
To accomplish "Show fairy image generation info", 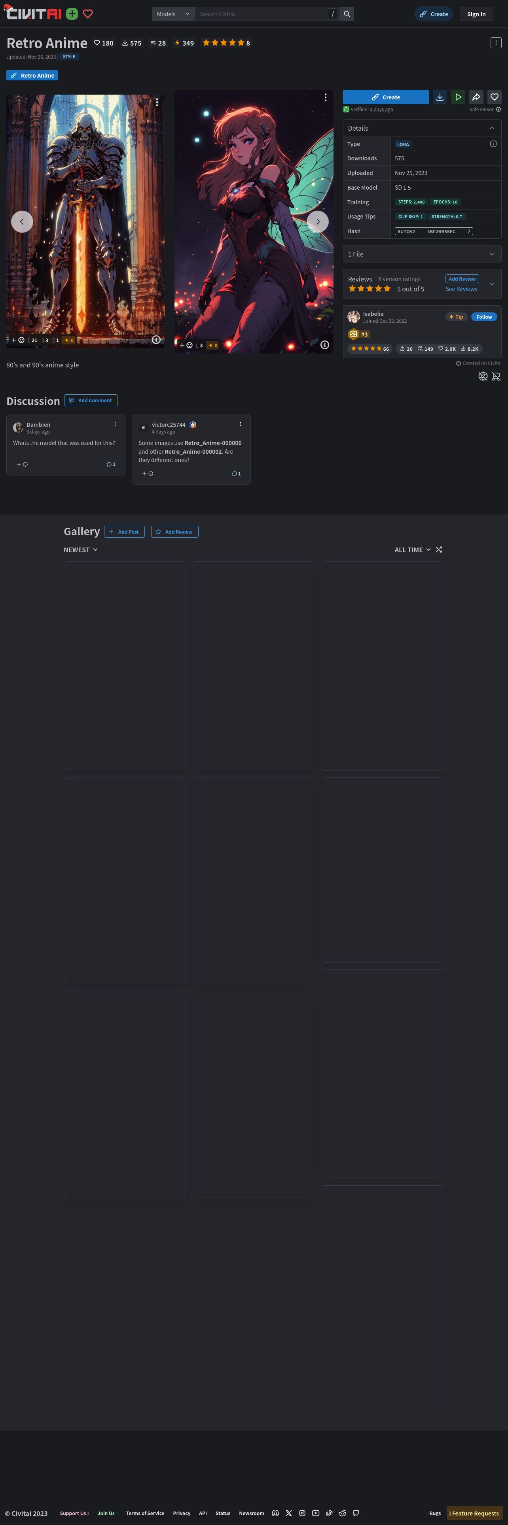I will click(x=325, y=344).
